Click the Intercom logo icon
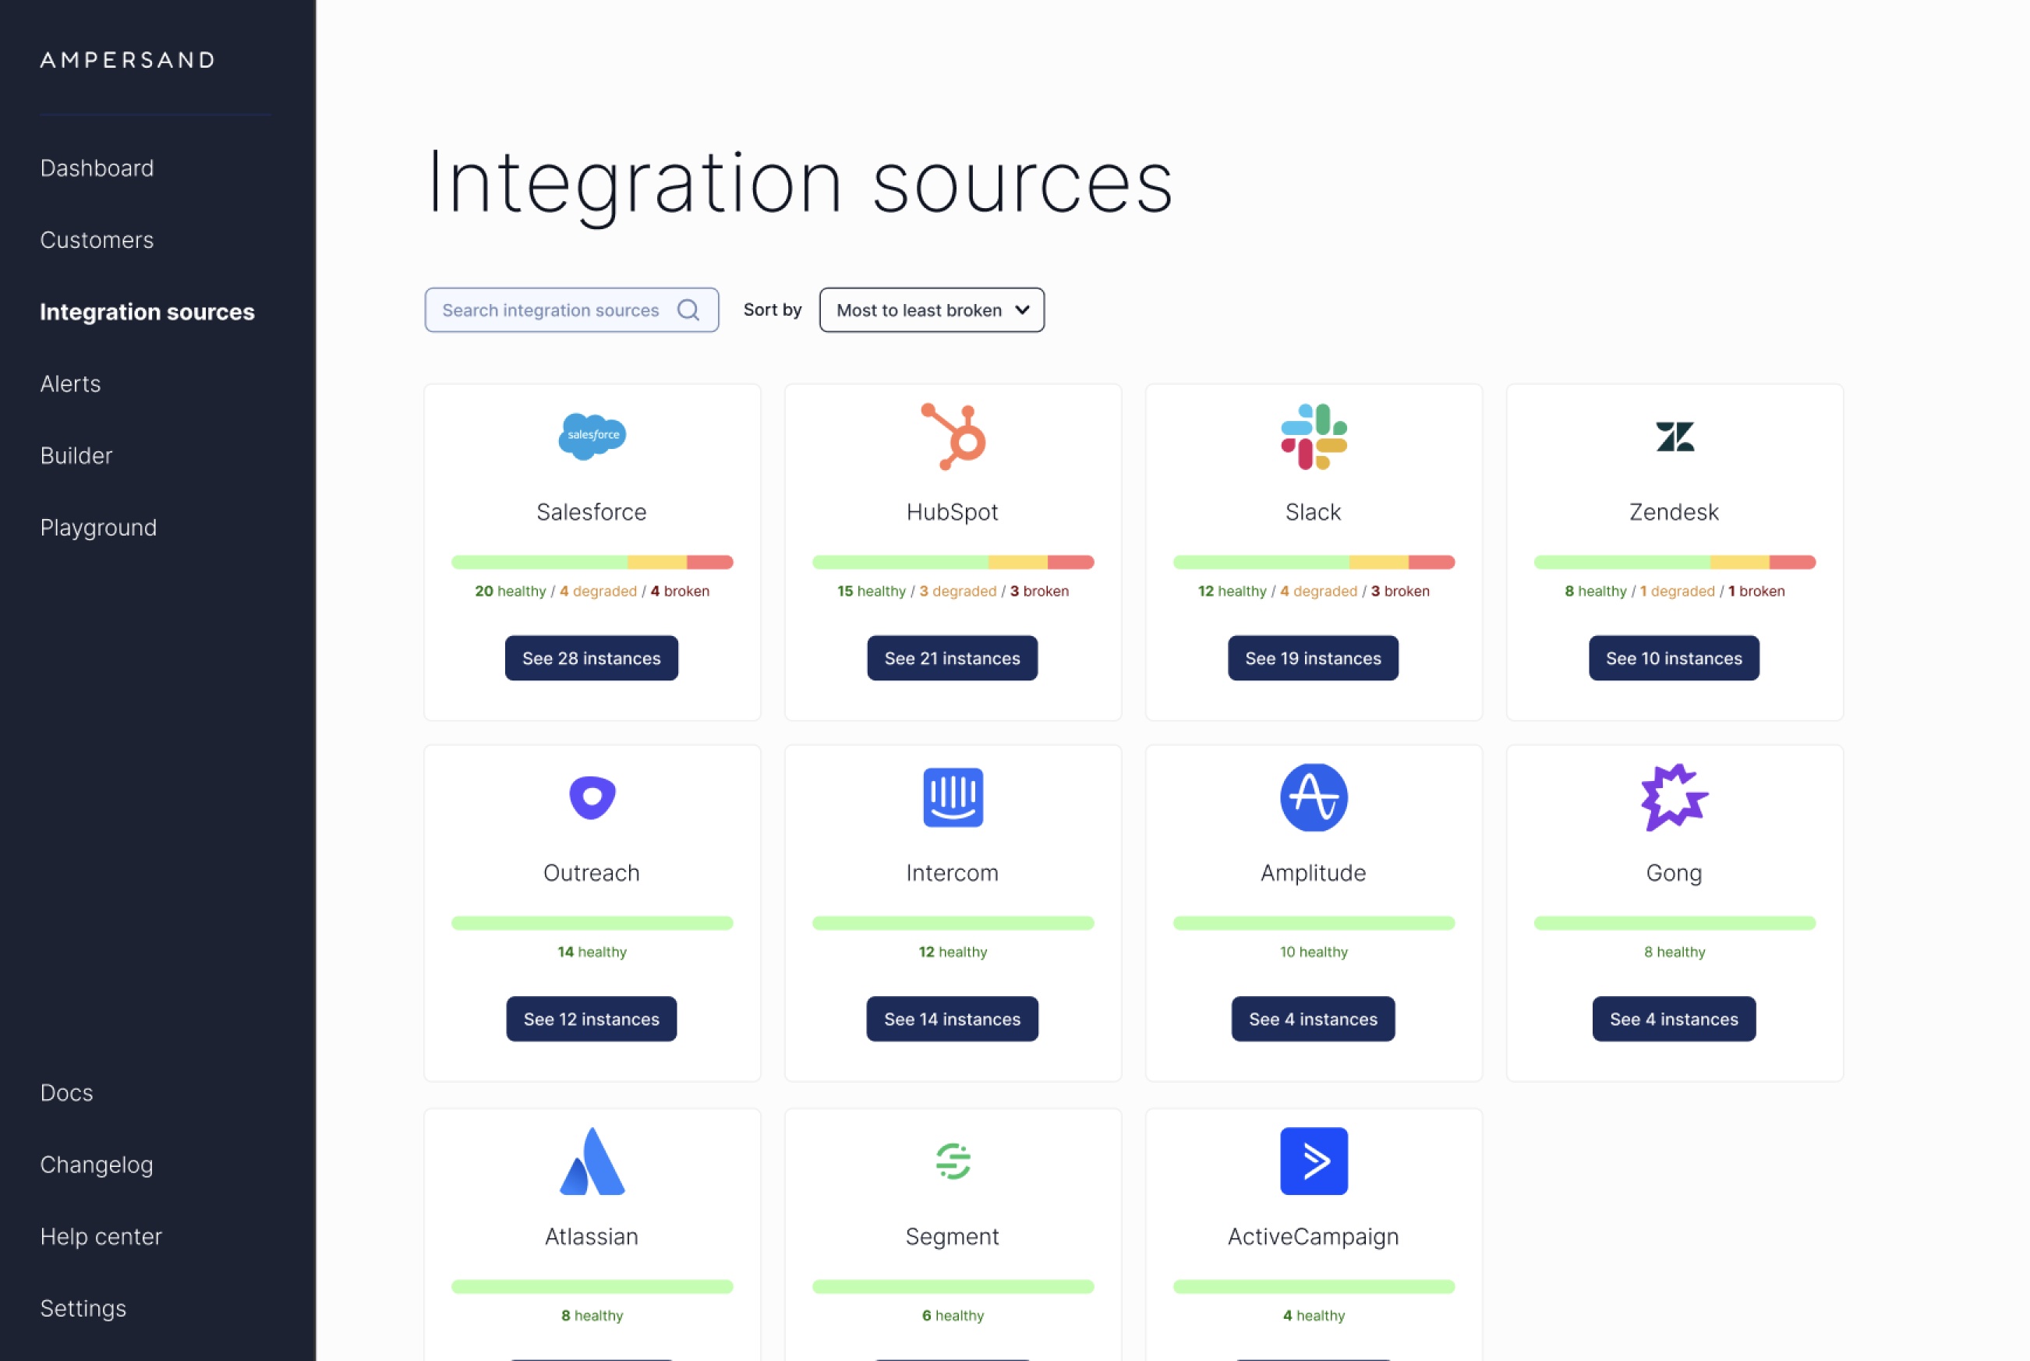 [953, 797]
